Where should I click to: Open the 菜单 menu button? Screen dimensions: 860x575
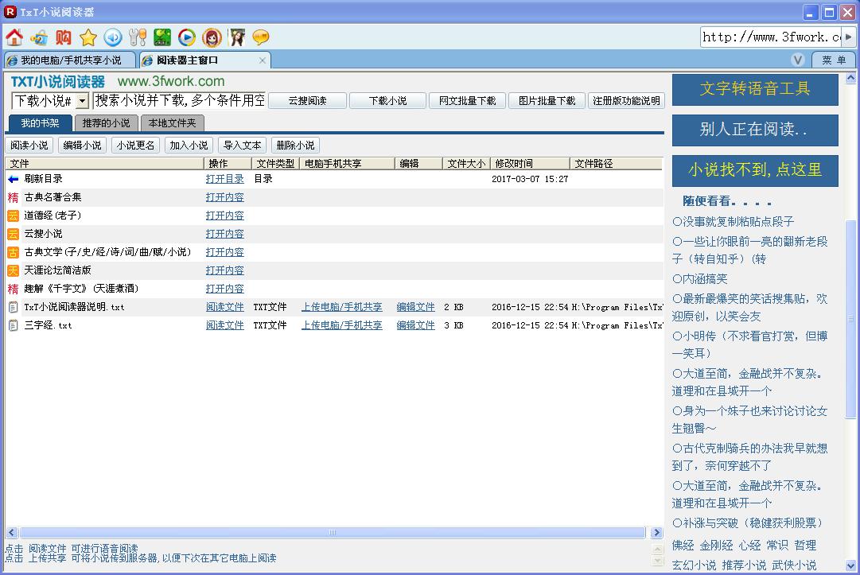tap(834, 60)
